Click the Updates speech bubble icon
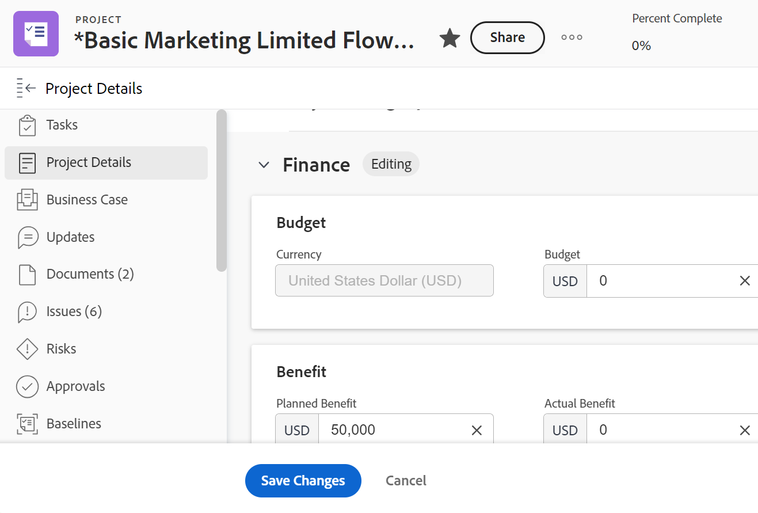 [28, 237]
